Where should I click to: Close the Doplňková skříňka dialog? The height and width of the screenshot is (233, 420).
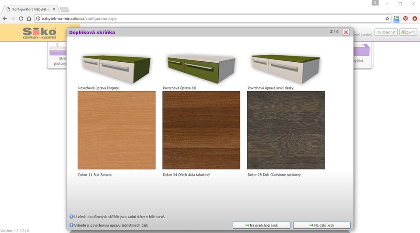pos(346,32)
